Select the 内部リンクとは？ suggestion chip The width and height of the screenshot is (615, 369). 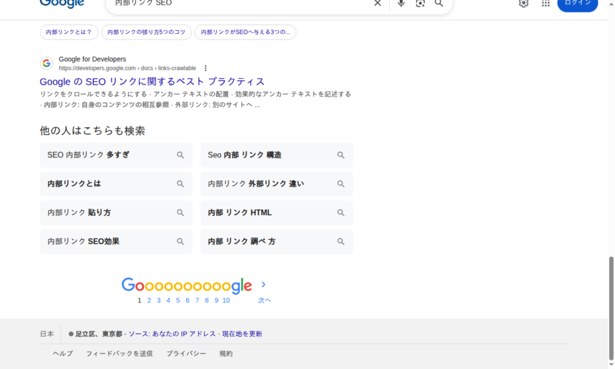tap(68, 32)
